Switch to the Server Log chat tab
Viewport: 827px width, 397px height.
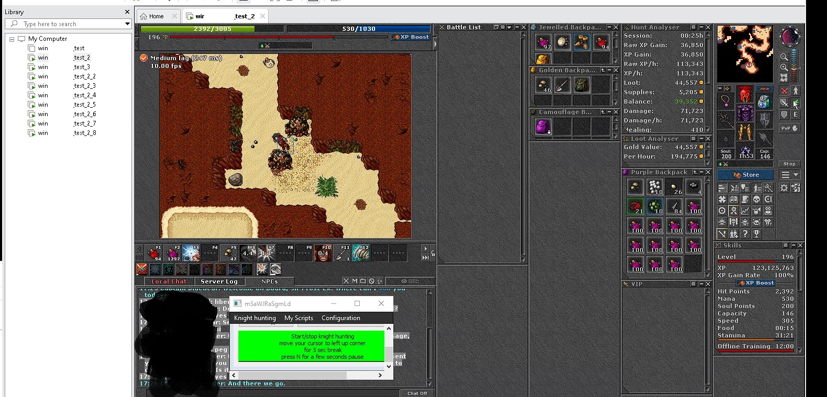[219, 281]
